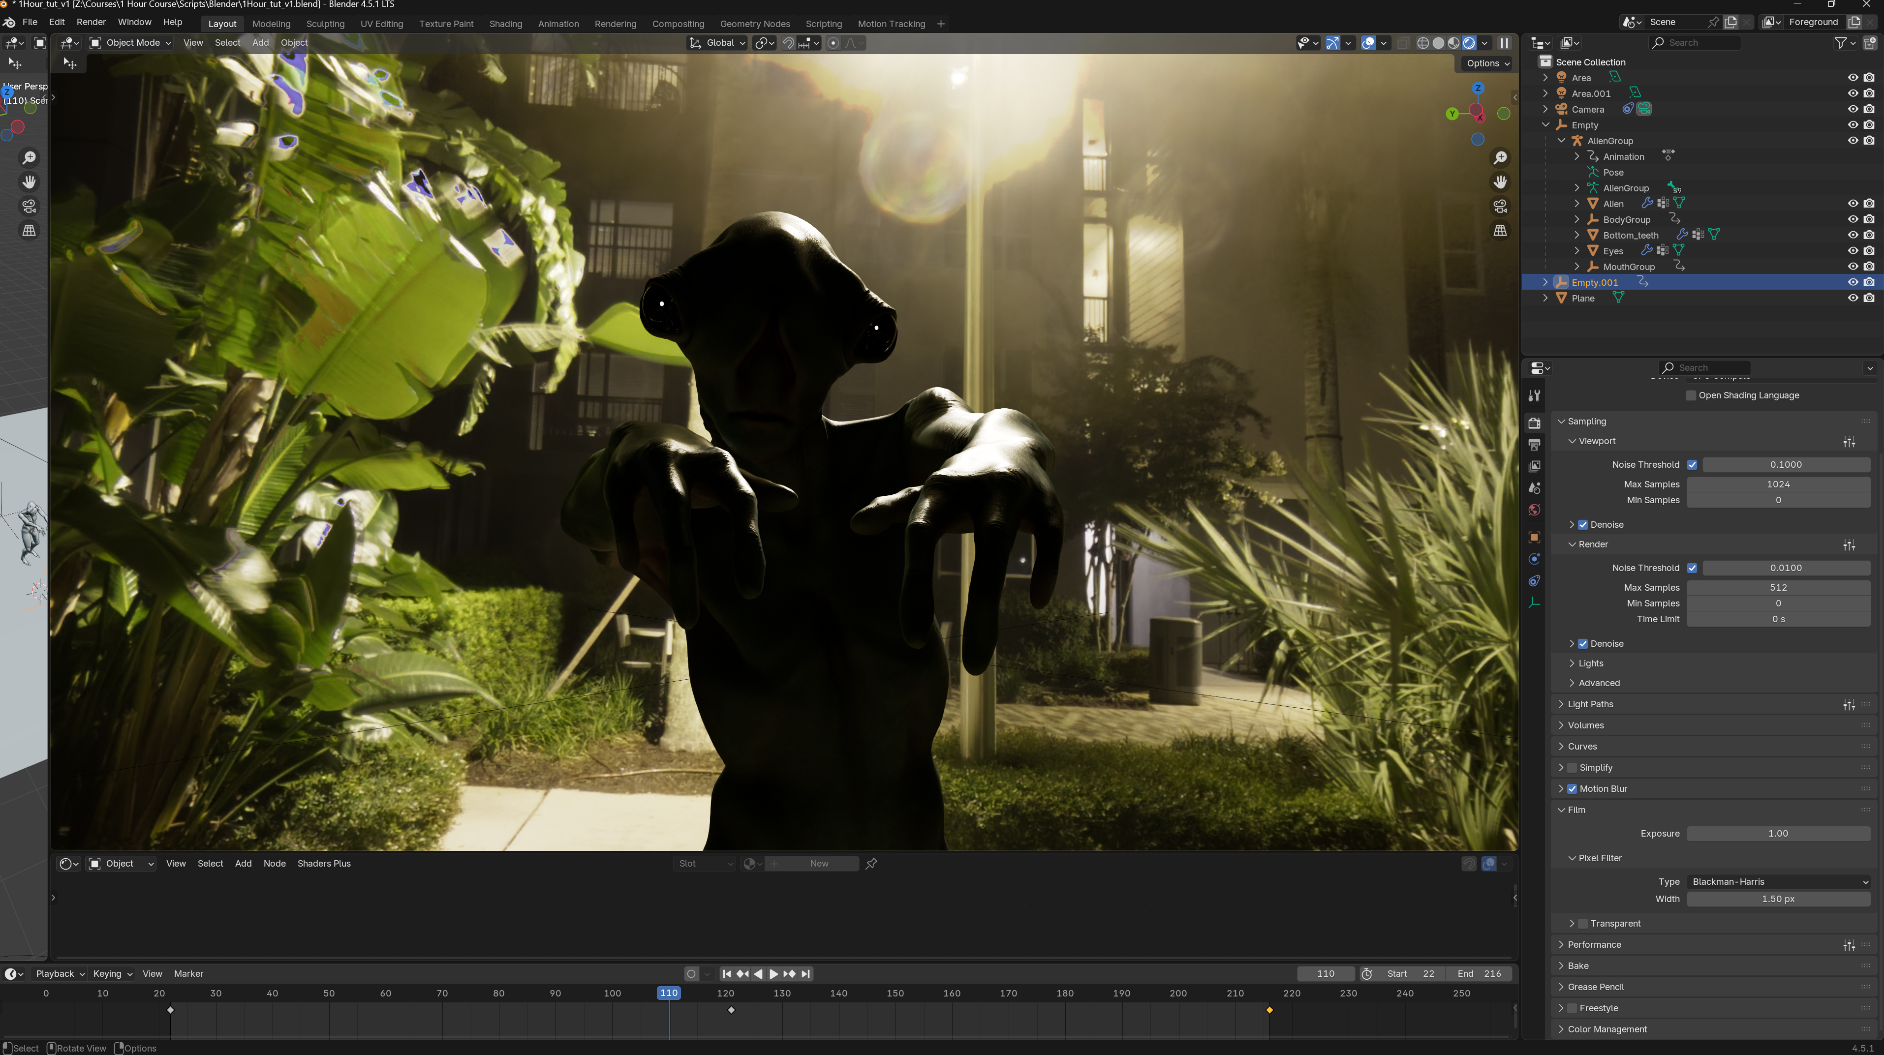Open the Pixel Filter Type dropdown
Screen dimensions: 1884x1055
(1778, 882)
